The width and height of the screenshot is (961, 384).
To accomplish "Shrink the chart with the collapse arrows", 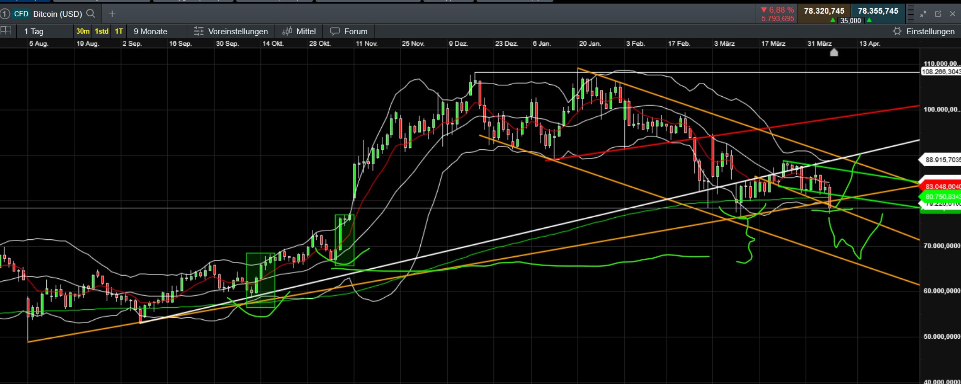I will [924, 14].
